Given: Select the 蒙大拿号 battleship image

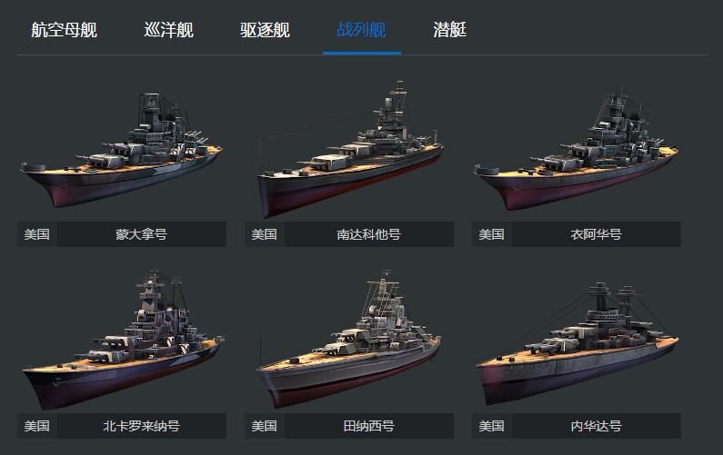Looking at the screenshot, I should [122, 149].
